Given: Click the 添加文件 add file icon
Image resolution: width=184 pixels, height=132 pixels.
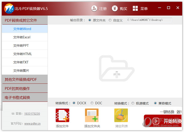Looking at the screenshot, I should [x=63, y=115].
